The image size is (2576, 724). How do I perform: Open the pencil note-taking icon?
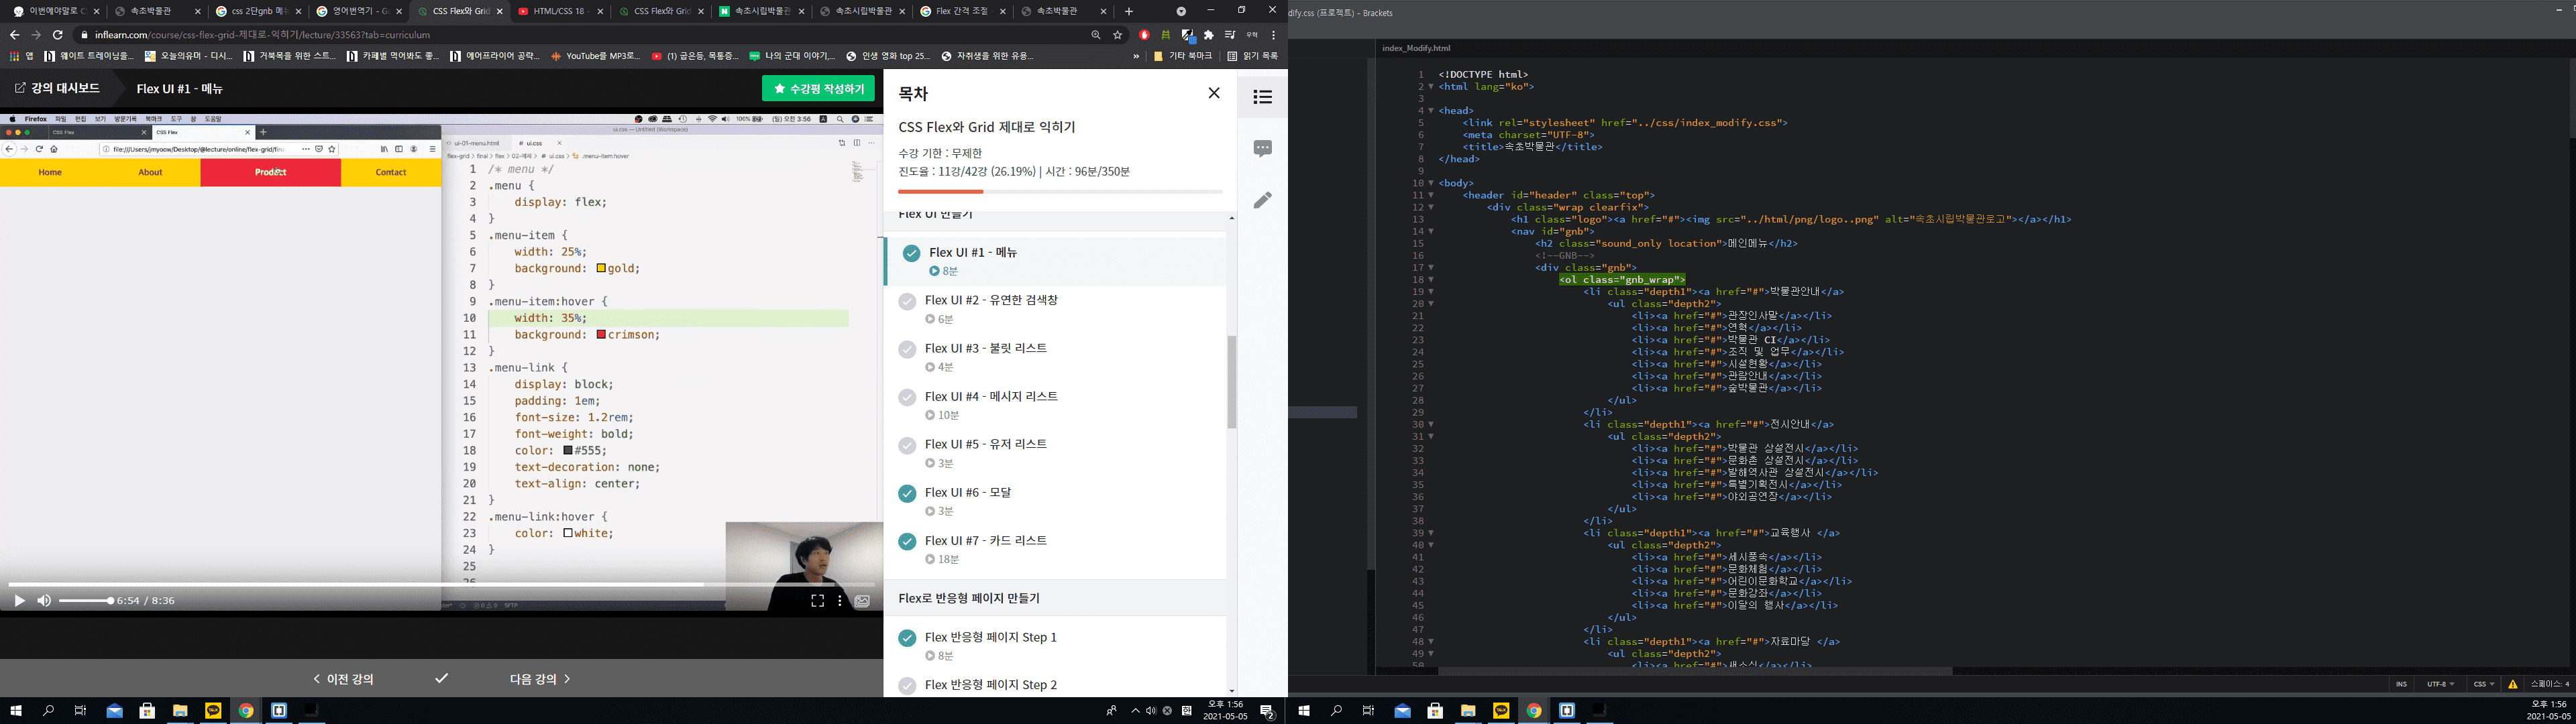point(1262,200)
